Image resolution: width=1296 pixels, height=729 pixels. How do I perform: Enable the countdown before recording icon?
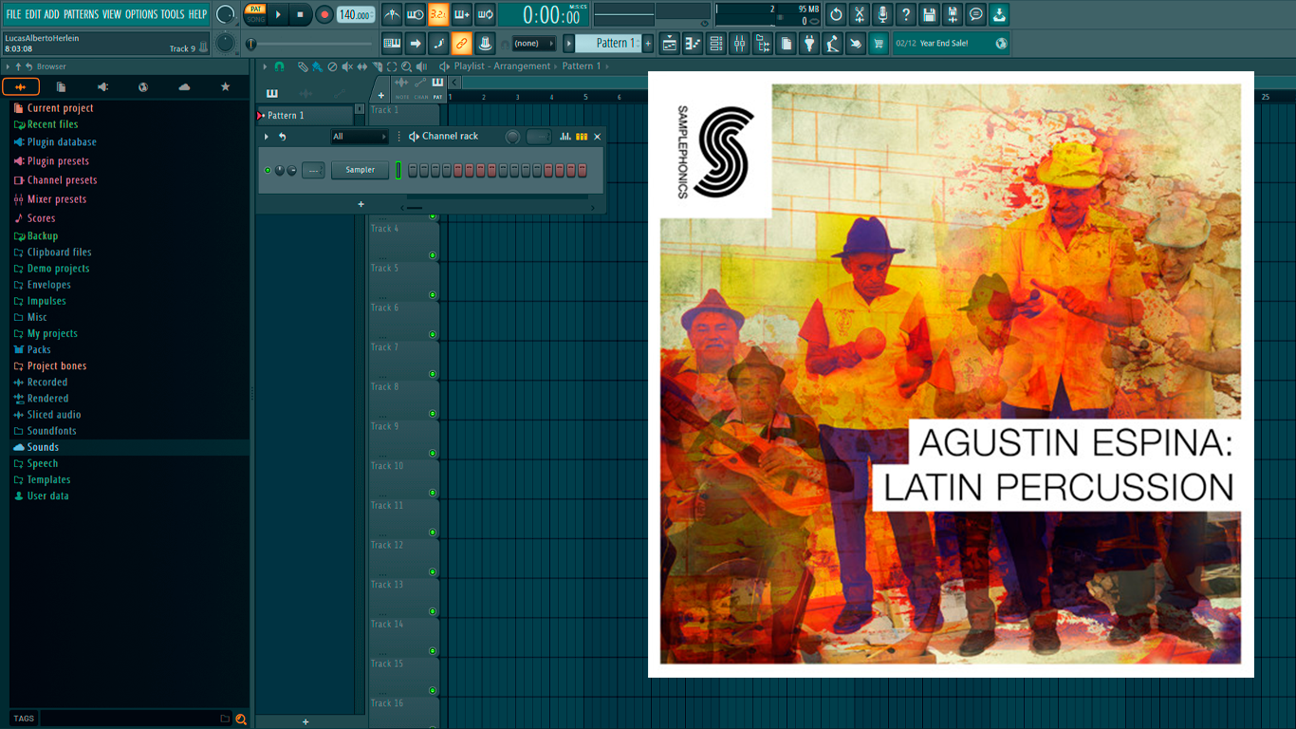[438, 14]
